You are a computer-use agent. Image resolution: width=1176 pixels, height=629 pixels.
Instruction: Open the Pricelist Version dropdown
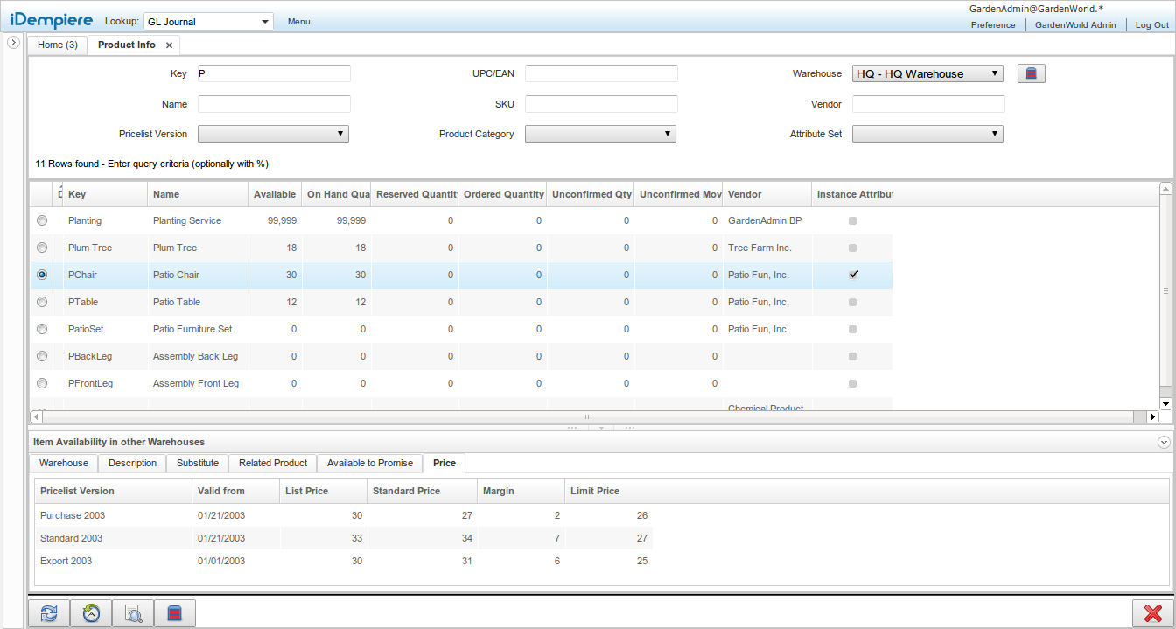(x=272, y=134)
